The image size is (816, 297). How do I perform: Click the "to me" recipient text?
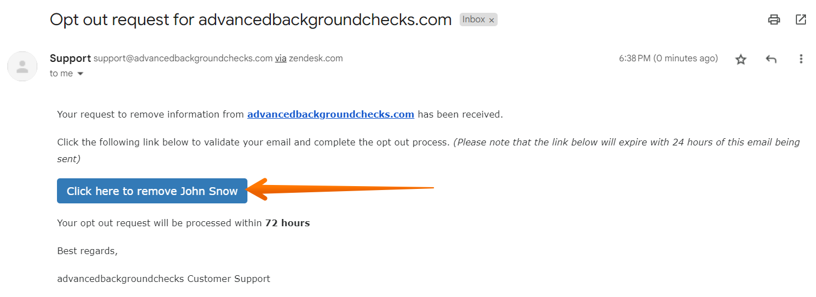(x=61, y=74)
